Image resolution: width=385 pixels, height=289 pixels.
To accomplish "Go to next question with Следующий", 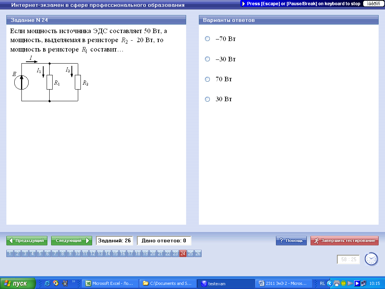I will coord(71,240).
